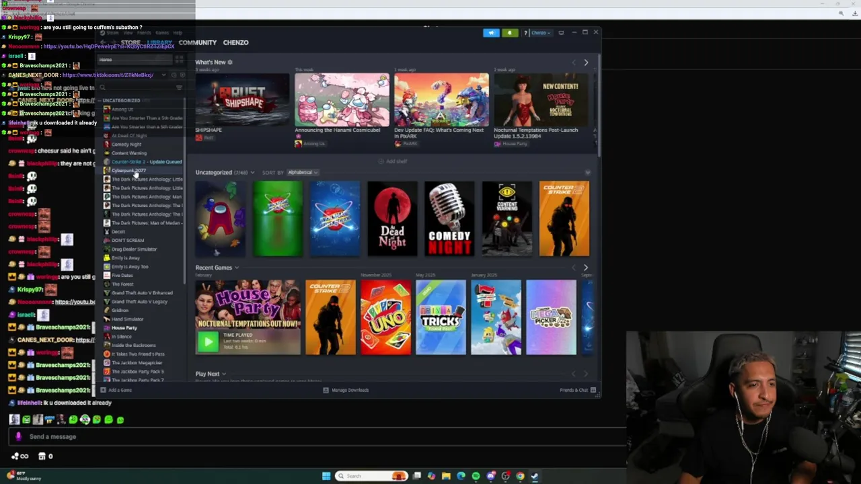861x484 pixels.
Task: Open Google Chrome from the taskbar
Action: coord(520,476)
